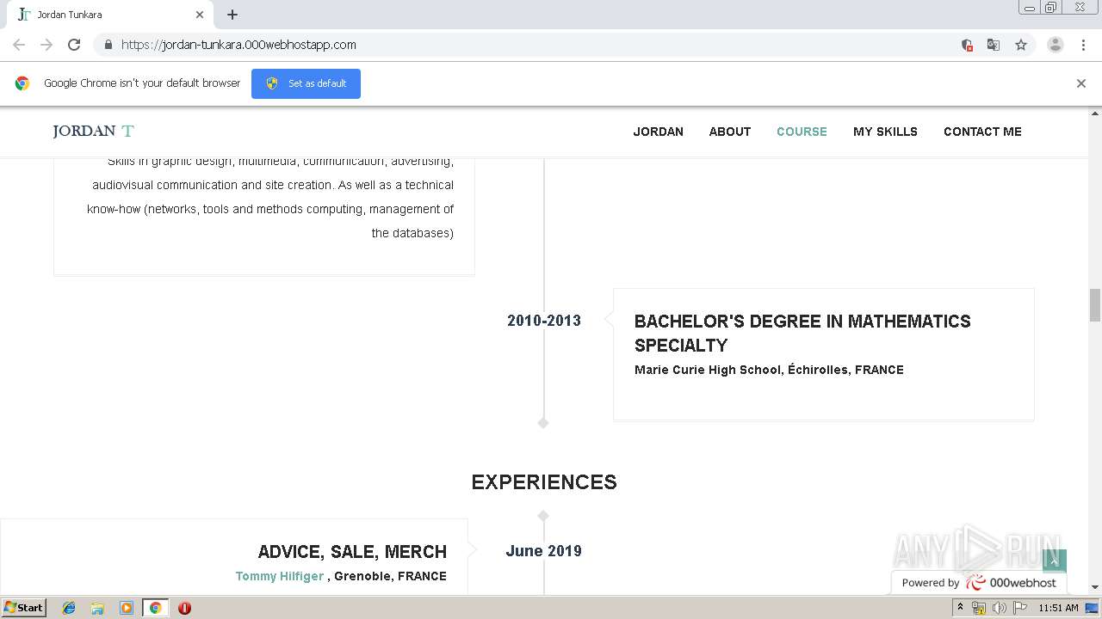1102x619 pixels.
Task: Open the media player taskbar icon
Action: (127, 608)
